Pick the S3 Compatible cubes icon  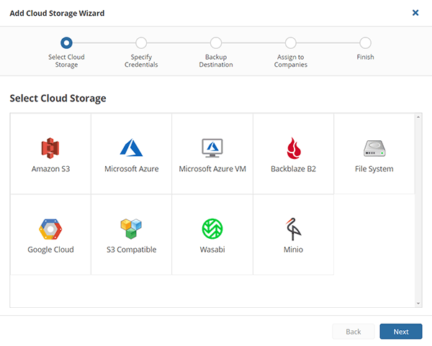pos(131,229)
